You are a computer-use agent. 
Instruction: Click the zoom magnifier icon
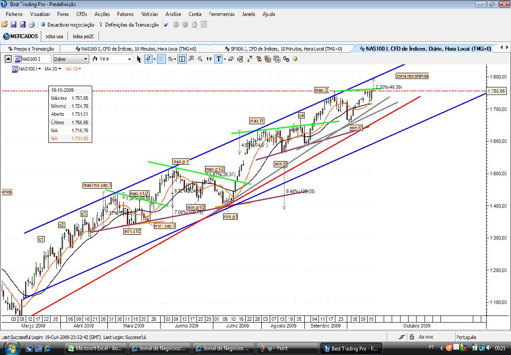(x=200, y=59)
